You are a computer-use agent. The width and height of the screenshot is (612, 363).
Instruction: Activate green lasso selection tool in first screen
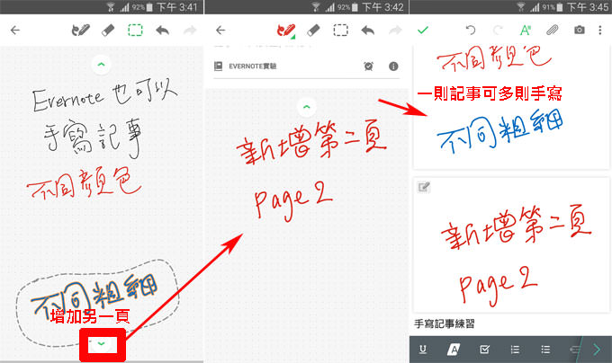[135, 30]
